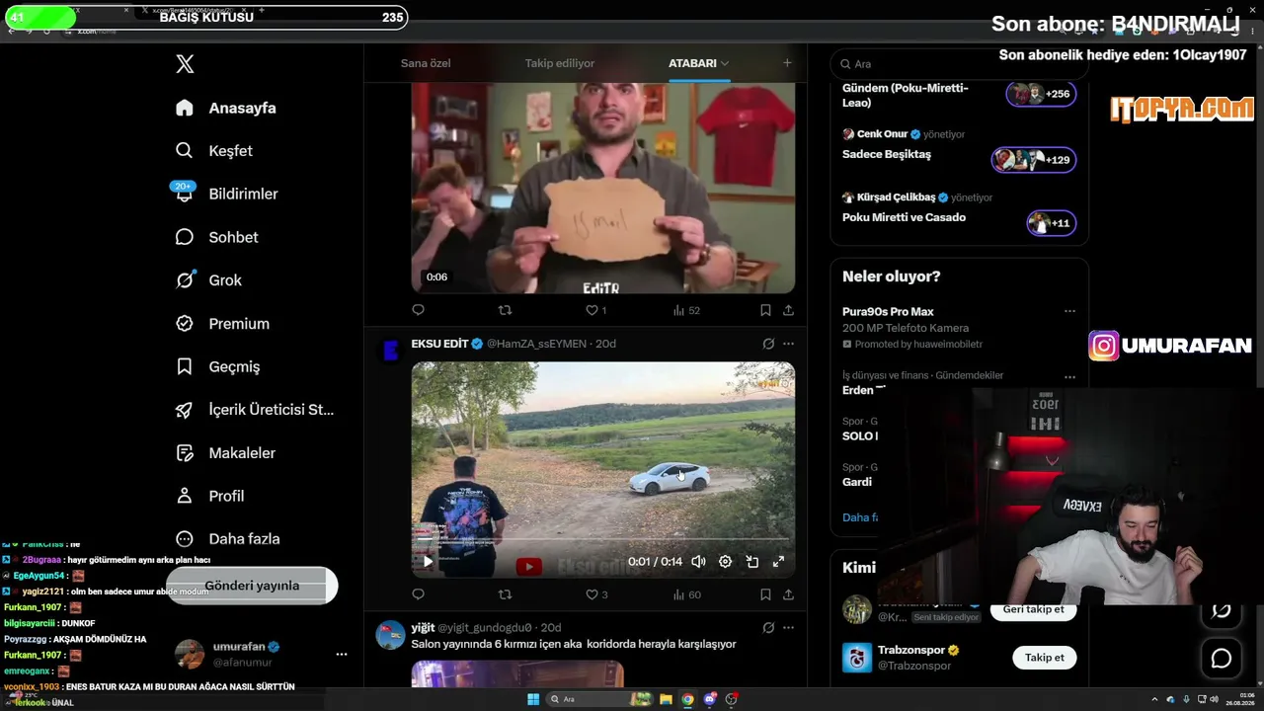Reply to the İş Mail video post
Screen dimensions: 1264x711
point(418,310)
